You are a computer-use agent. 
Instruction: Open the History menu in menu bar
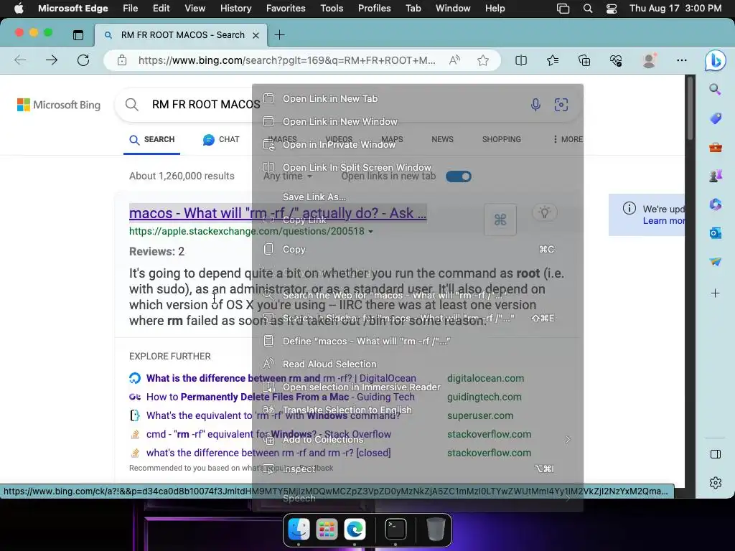[x=235, y=8]
